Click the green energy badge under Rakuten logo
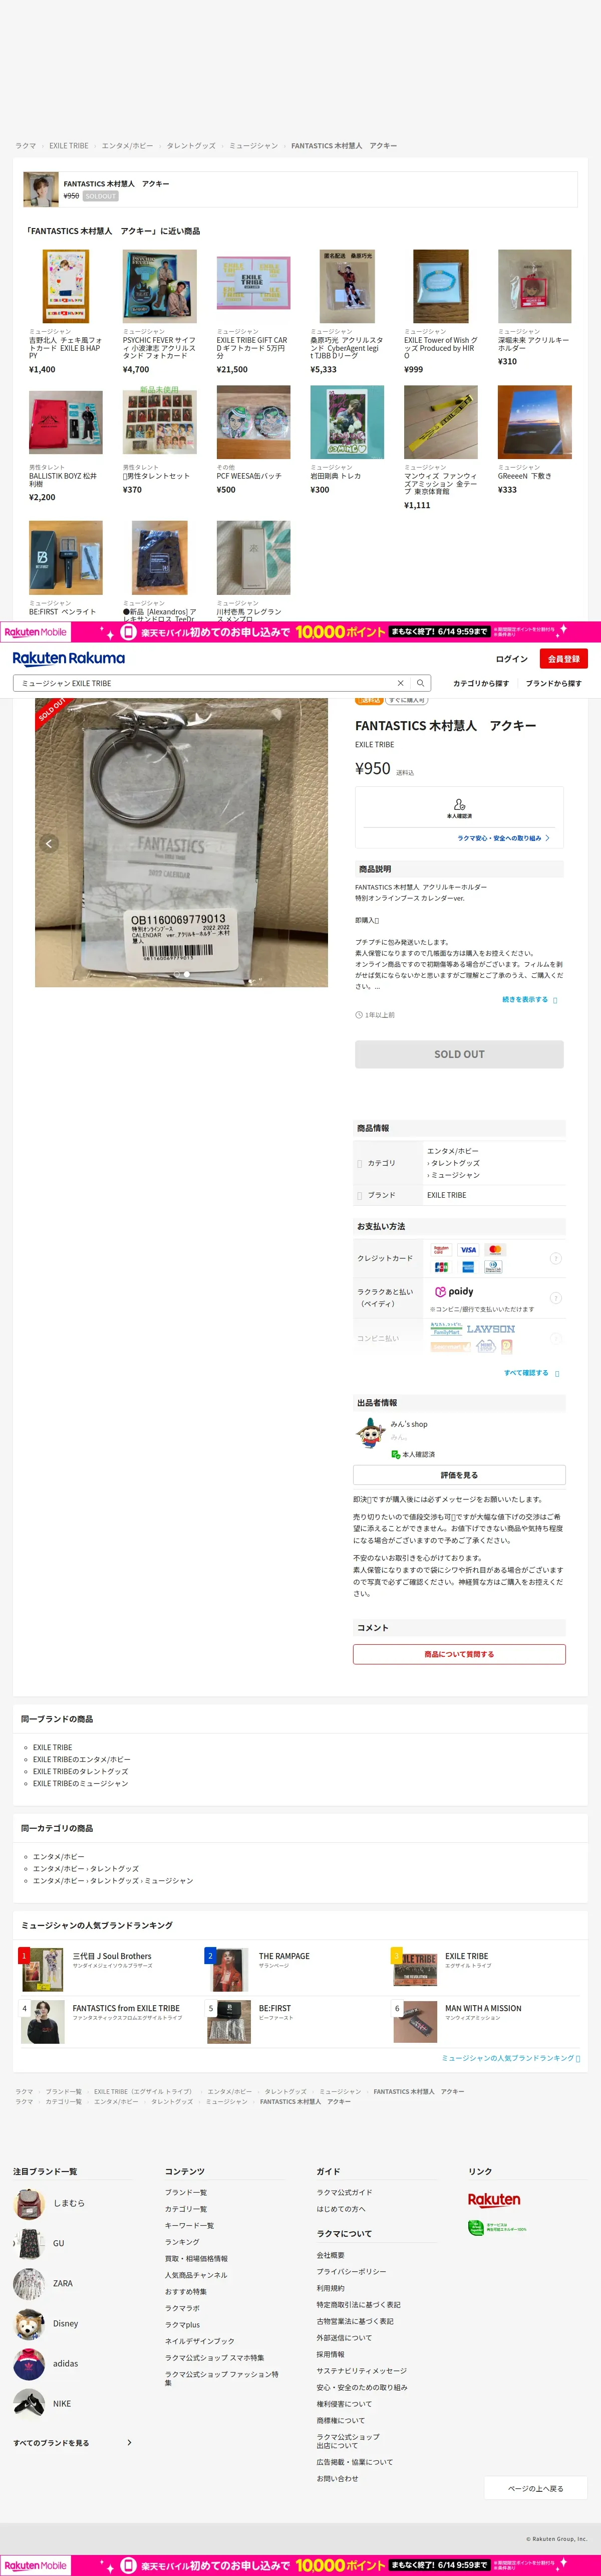 [x=497, y=2228]
